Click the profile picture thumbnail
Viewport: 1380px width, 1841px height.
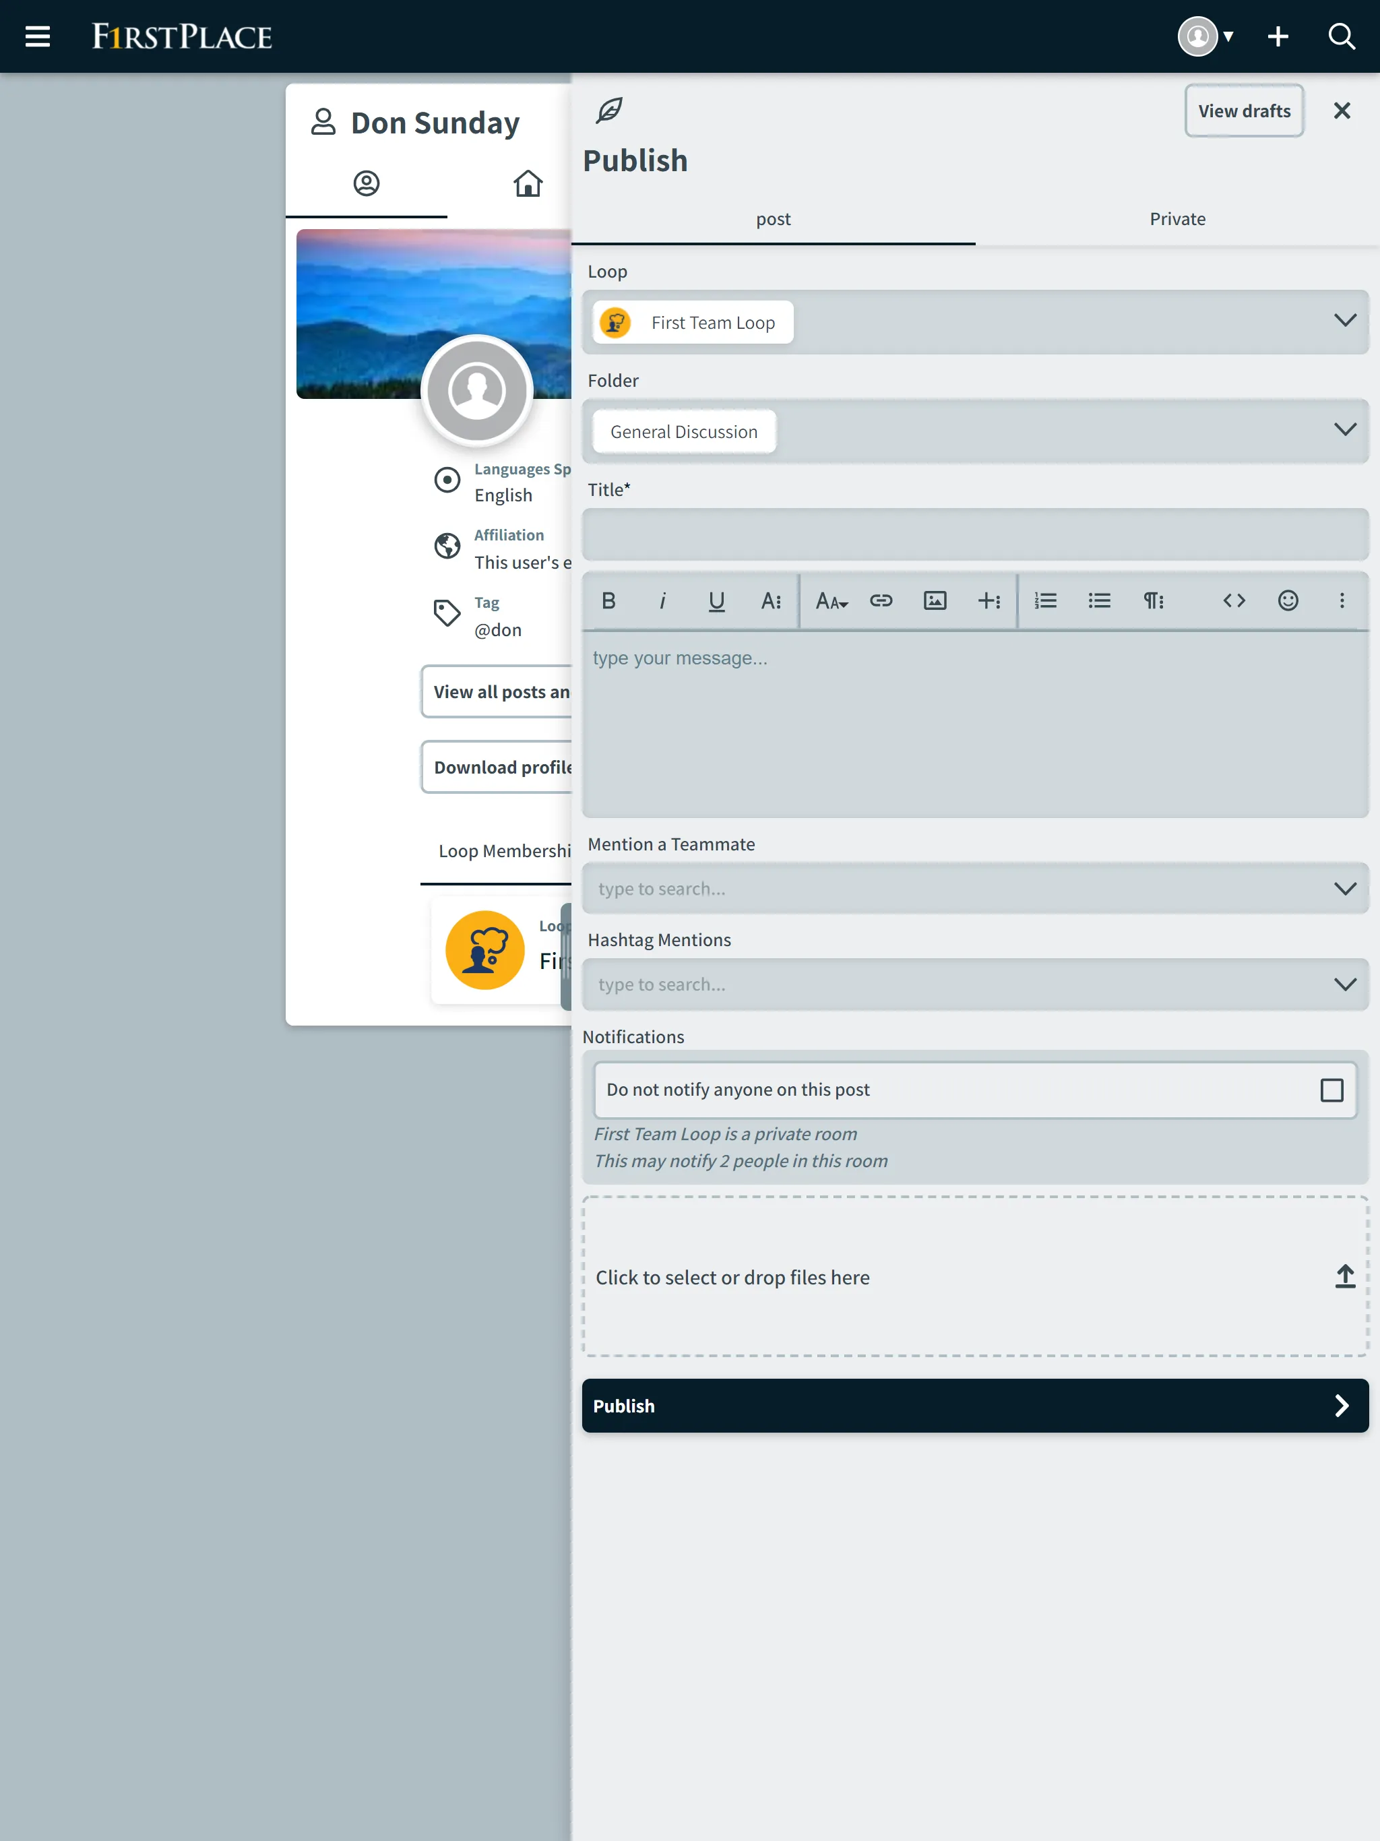tap(477, 392)
